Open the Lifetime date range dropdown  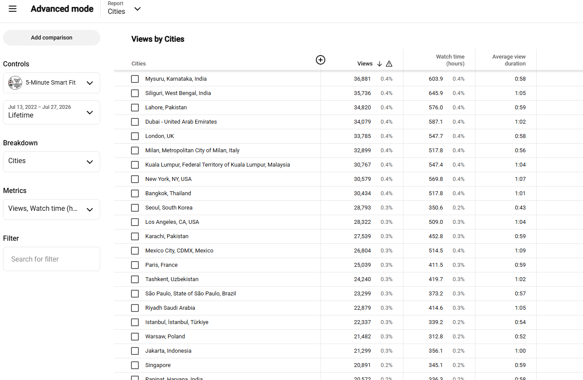click(x=52, y=112)
